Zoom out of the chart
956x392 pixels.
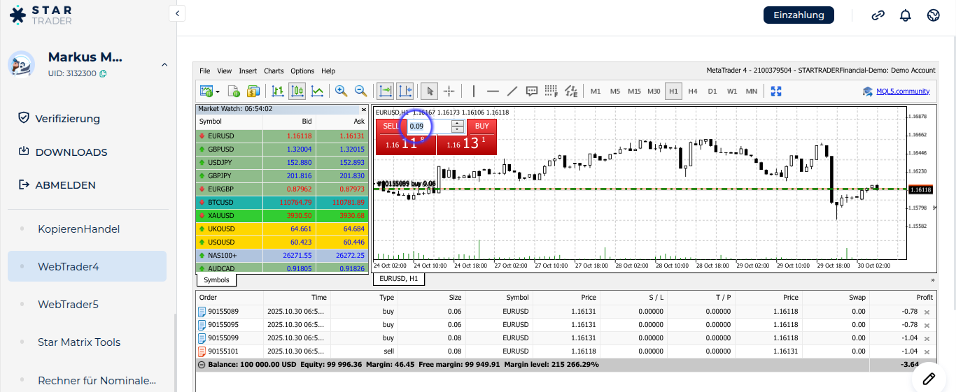360,91
